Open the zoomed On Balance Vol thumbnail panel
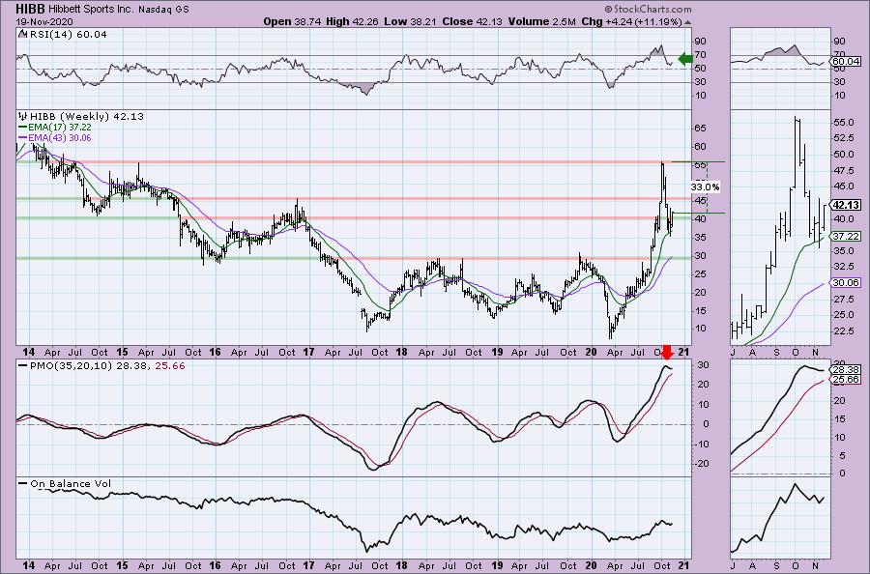Screen dimensions: 870x574 click(x=781, y=518)
